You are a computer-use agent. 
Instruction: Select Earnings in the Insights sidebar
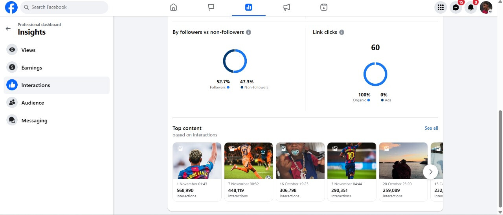[31, 68]
